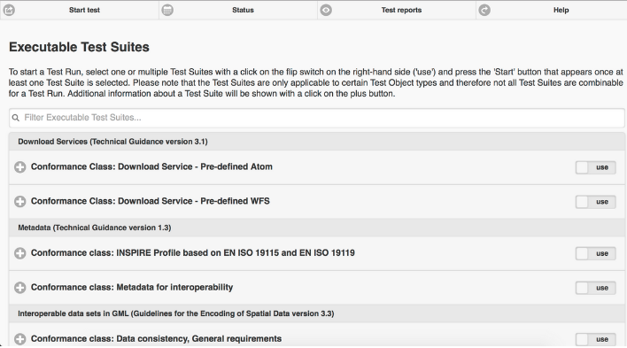Click the Help arrow icon
The image size is (627, 348).
click(x=484, y=10)
